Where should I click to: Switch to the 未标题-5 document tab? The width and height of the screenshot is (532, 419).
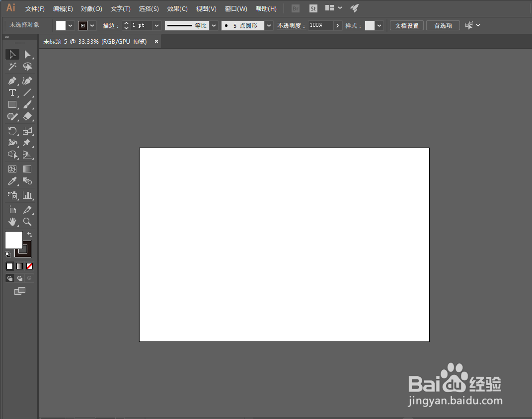click(95, 41)
